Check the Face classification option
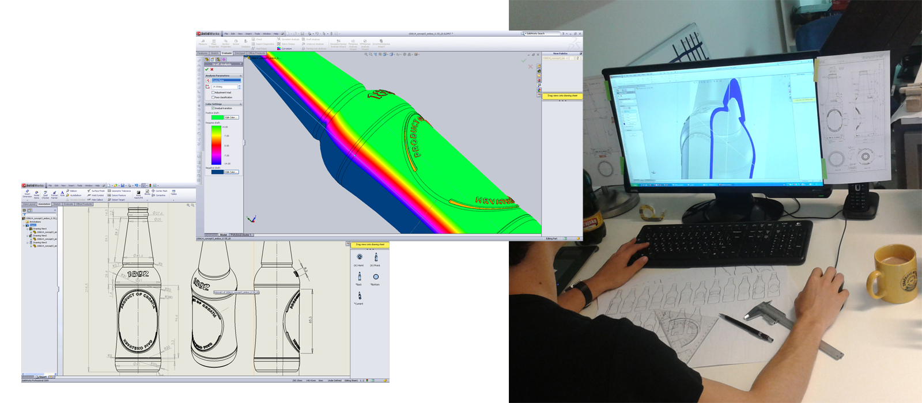 pos(213,97)
